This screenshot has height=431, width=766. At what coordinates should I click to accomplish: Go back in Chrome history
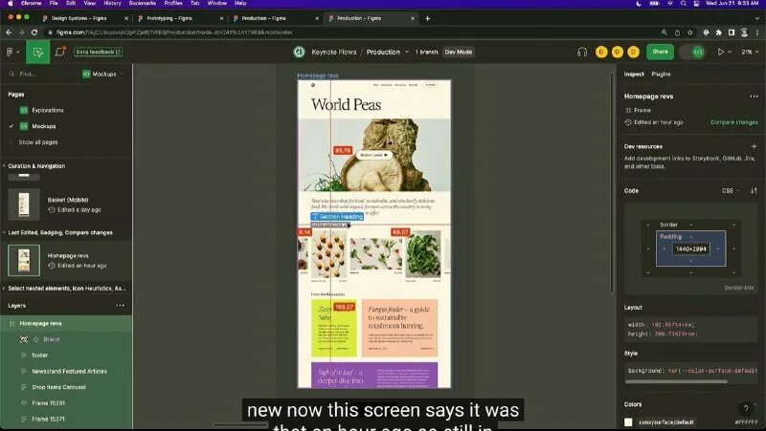tap(9, 32)
